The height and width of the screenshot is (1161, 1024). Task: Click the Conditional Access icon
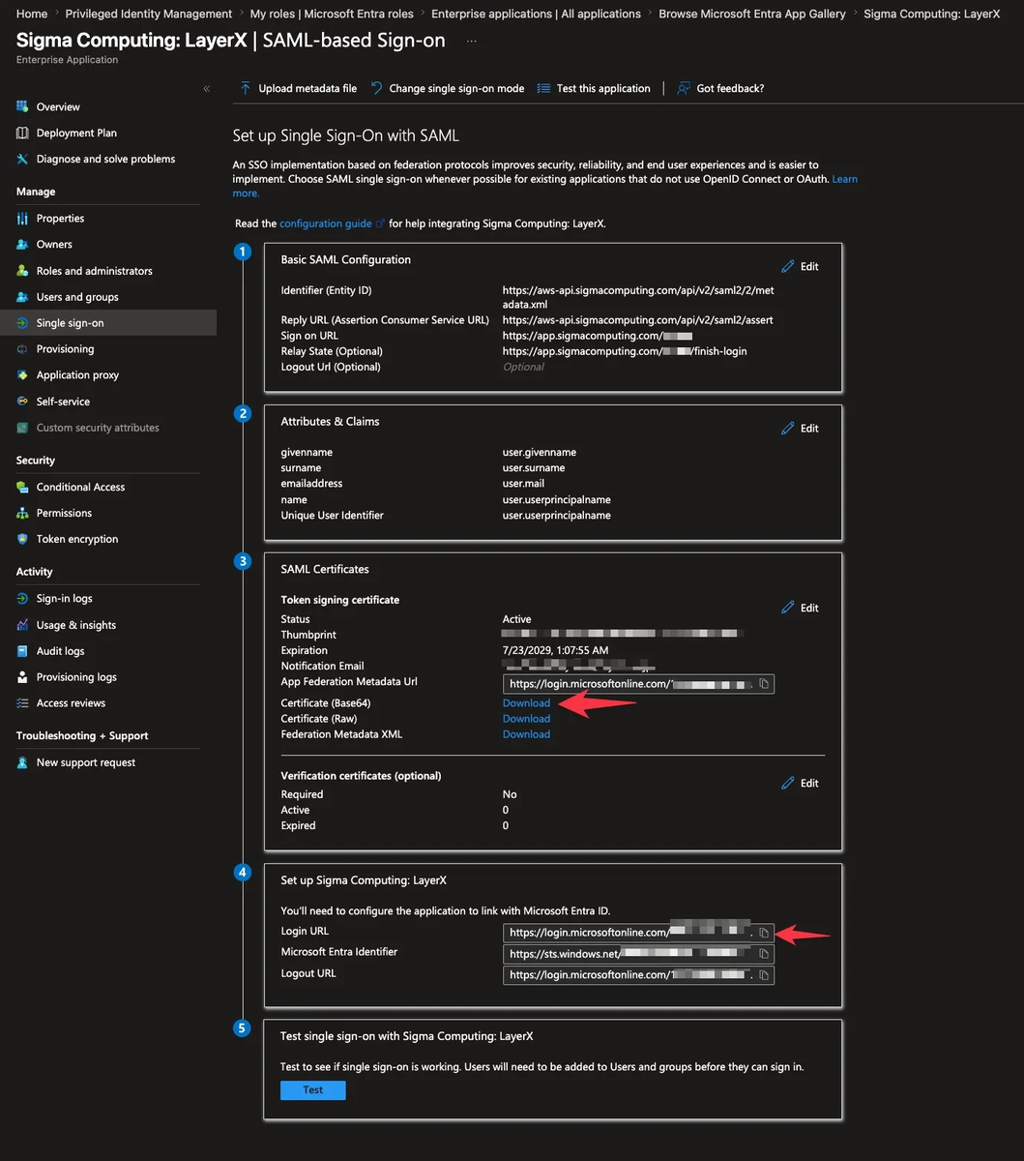coord(23,487)
